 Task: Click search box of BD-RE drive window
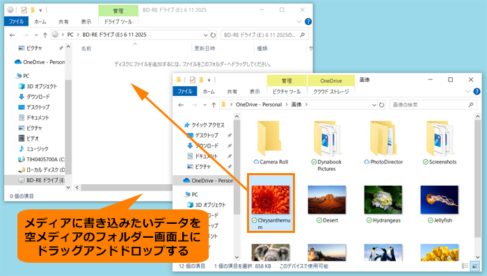[264, 35]
